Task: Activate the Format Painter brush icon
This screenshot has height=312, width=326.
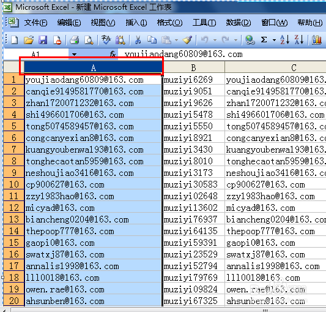Action: [x=187, y=40]
